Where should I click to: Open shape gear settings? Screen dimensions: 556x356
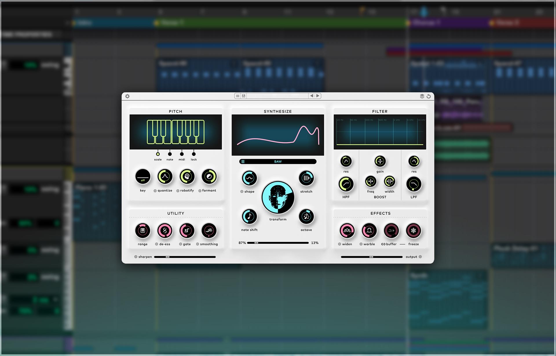(242, 192)
